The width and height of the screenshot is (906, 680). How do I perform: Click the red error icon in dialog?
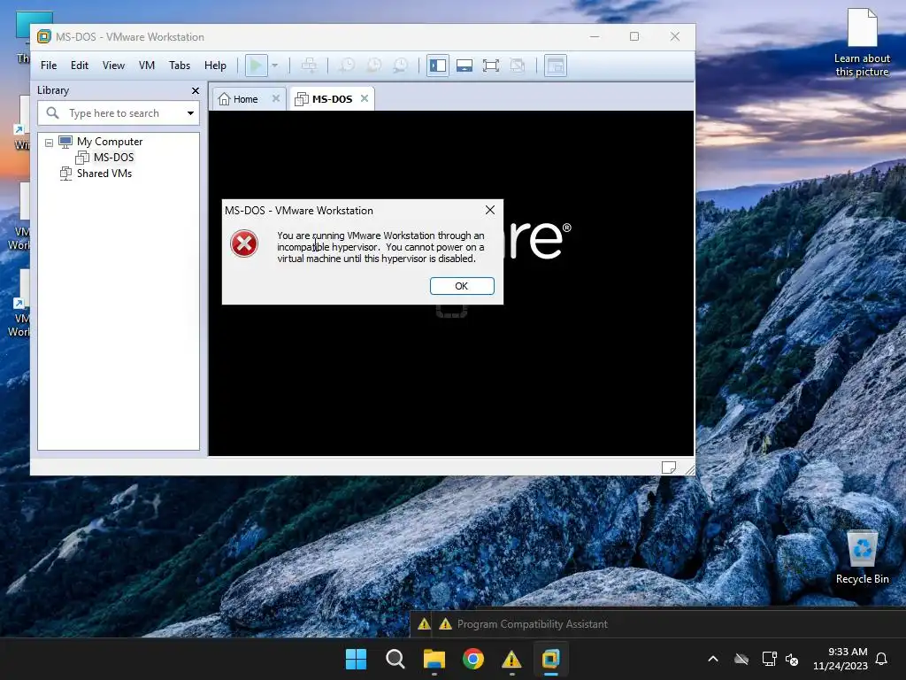click(244, 243)
